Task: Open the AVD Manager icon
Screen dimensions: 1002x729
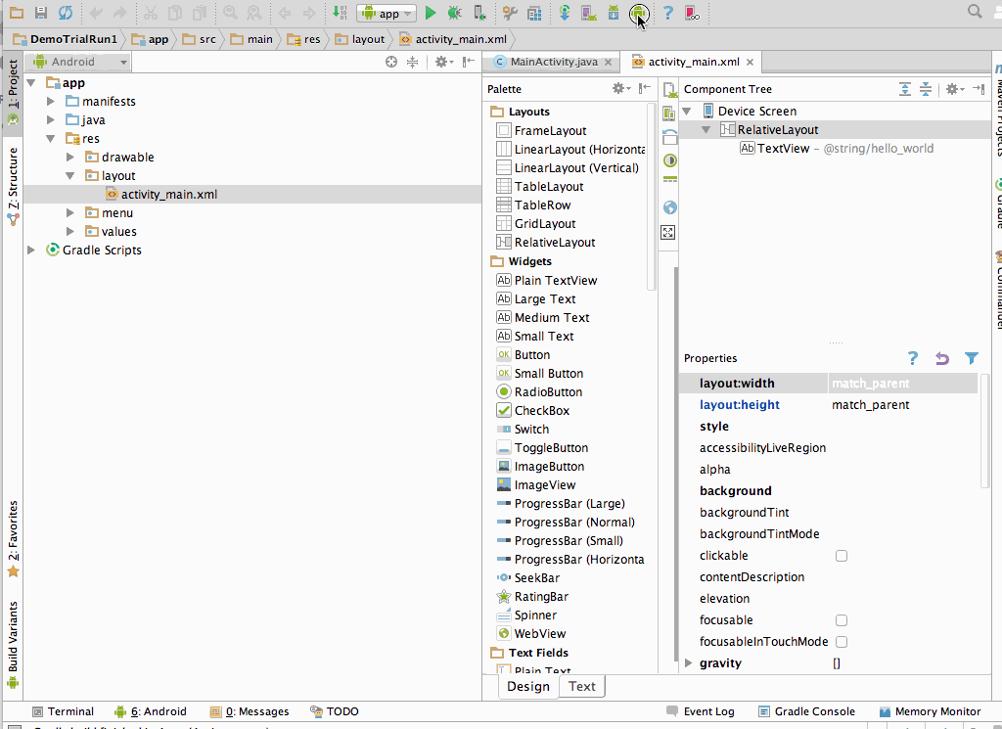Action: pos(588,12)
